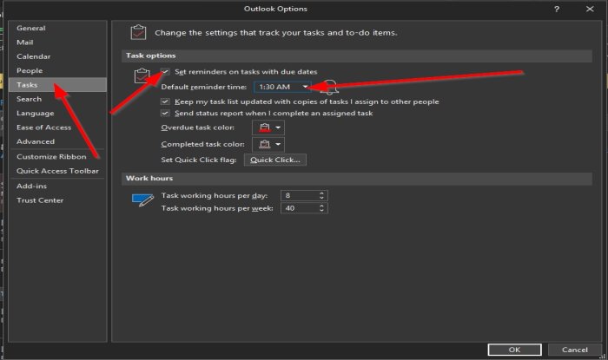The width and height of the screenshot is (608, 360).
Task: Click the Quick Click... button
Action: click(x=275, y=160)
